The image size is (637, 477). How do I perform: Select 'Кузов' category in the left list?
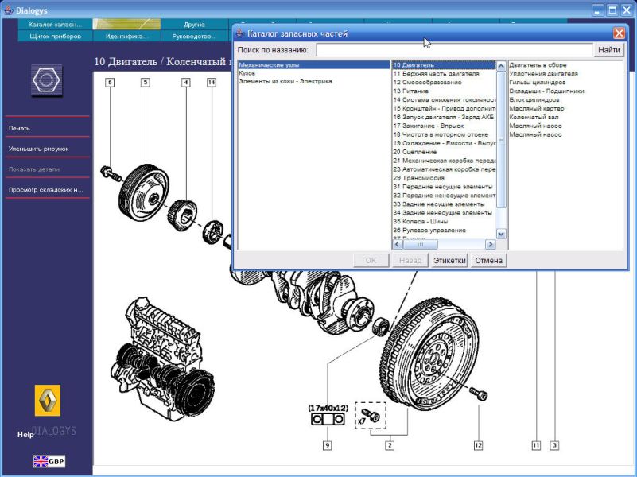coord(247,73)
